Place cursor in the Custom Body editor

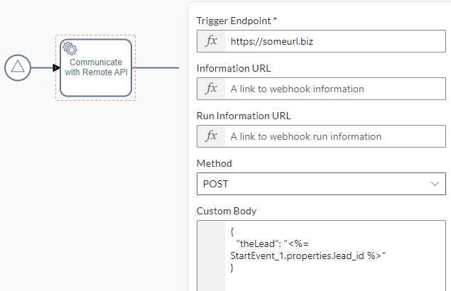coord(335,256)
